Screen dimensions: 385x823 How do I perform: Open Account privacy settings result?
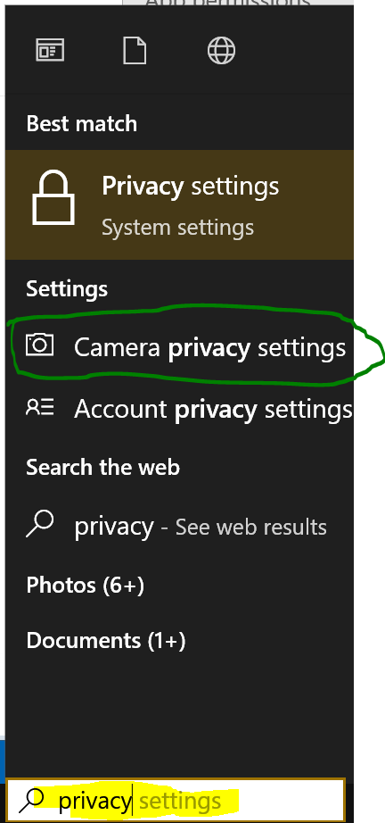tap(179, 409)
